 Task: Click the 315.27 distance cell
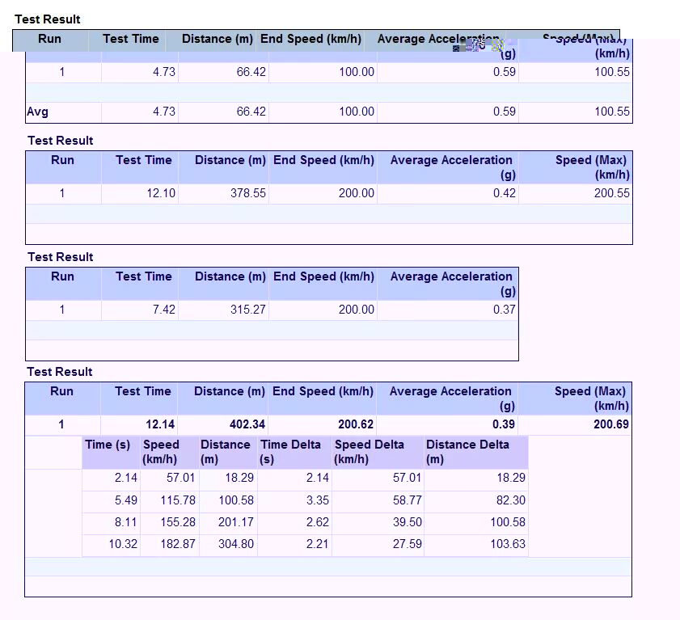[246, 310]
